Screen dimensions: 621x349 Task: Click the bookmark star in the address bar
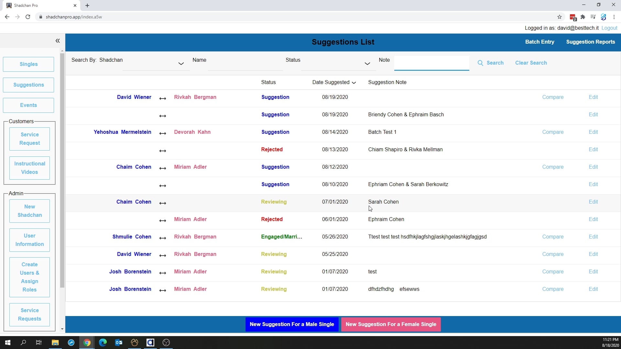click(x=560, y=17)
